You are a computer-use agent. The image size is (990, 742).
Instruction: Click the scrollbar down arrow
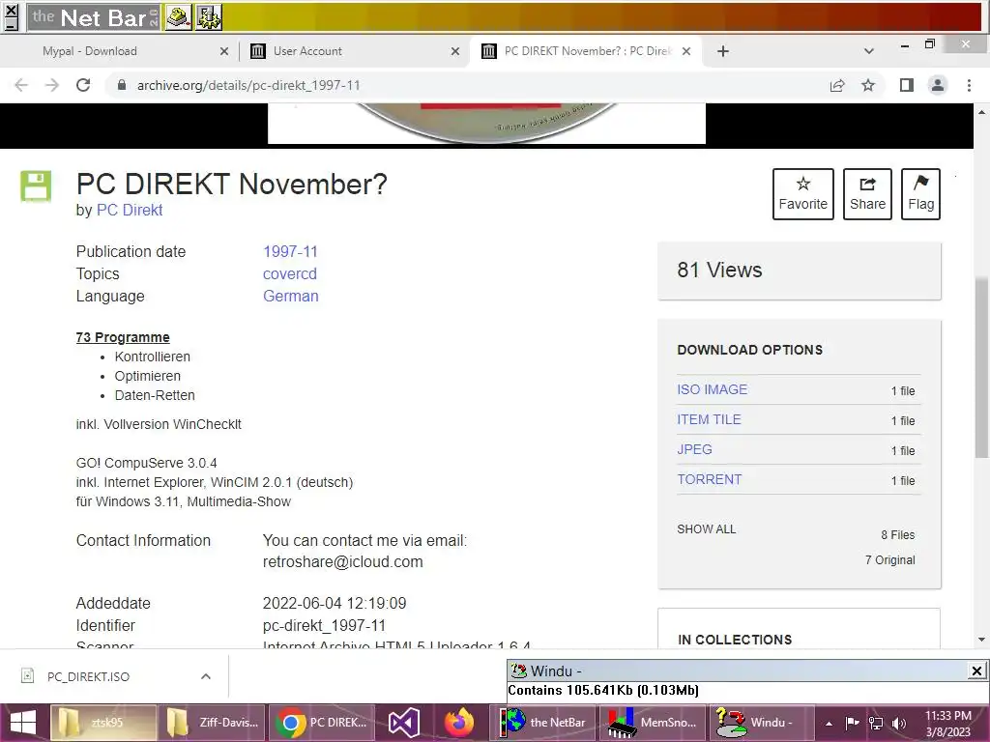[981, 640]
